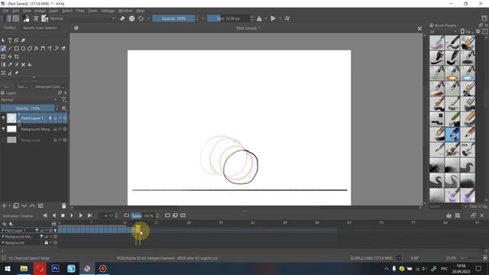Select the Gradient tool in toolbox
This screenshot has width=489, height=275.
[x=3, y=64]
